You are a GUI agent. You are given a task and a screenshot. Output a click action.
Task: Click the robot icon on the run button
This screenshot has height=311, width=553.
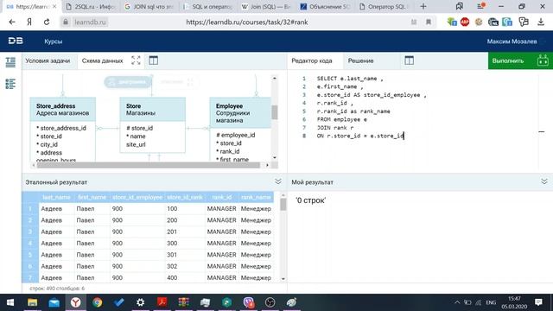point(543,60)
